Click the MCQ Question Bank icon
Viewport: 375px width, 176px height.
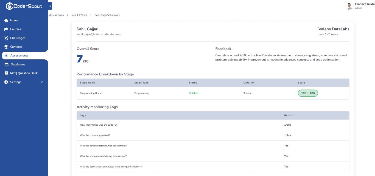pos(6,73)
